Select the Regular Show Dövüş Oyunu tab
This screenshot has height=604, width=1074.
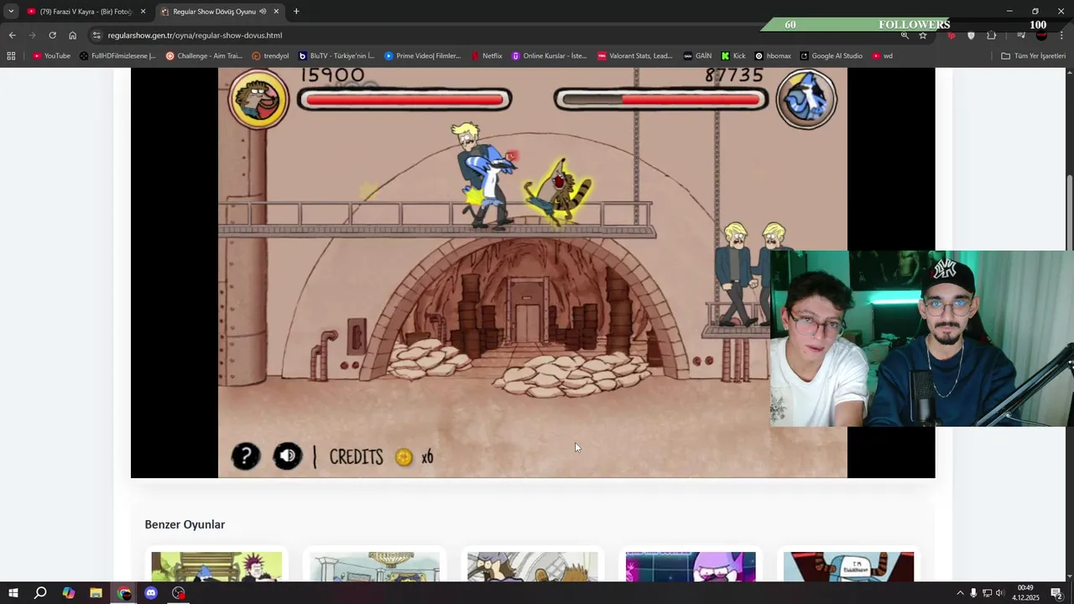tap(220, 12)
